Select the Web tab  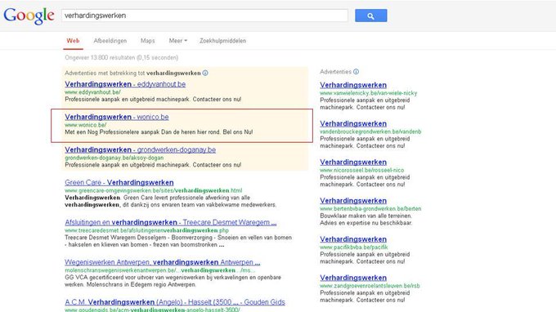(73, 41)
